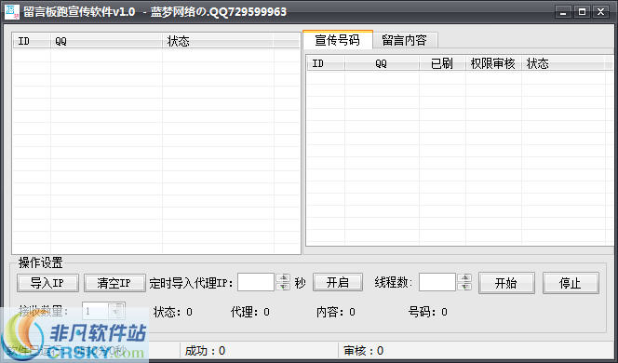Decrease the 线程数 thread count
The image size is (618, 363).
[464, 287]
